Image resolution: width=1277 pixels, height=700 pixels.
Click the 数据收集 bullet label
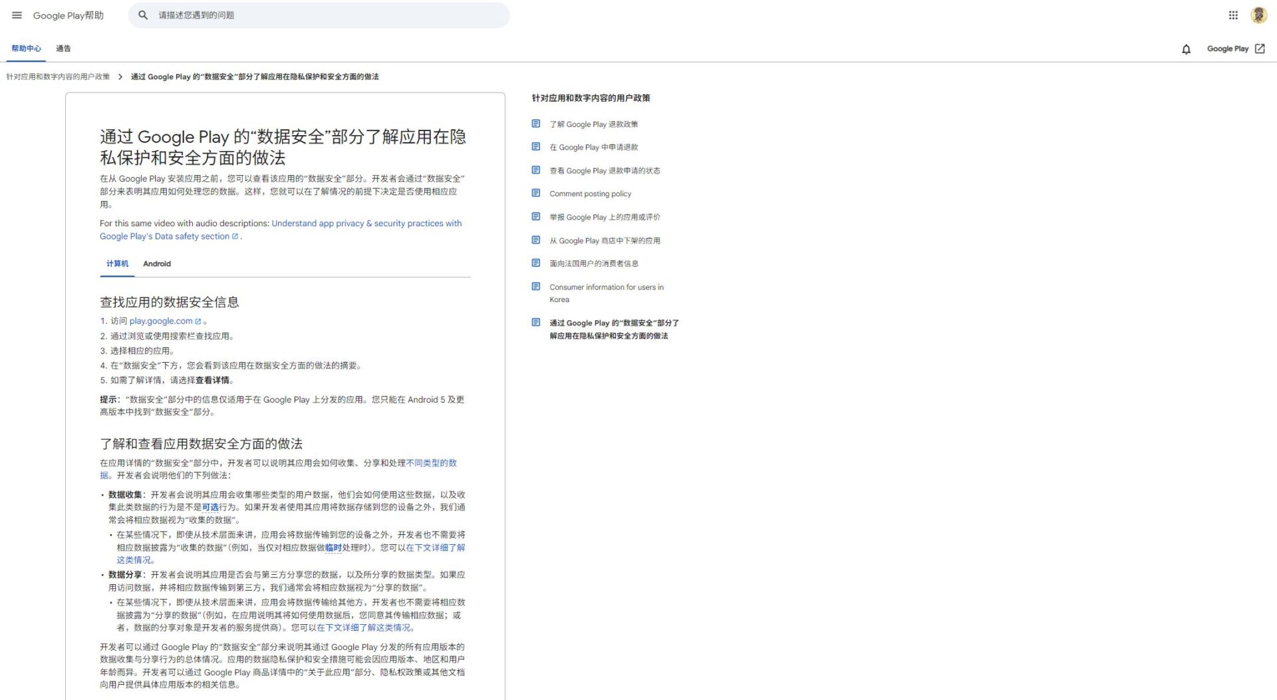tap(125, 495)
